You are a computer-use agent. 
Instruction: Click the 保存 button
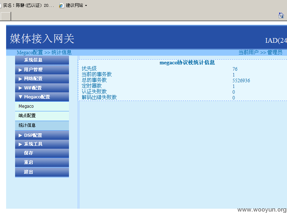[x=42, y=153]
